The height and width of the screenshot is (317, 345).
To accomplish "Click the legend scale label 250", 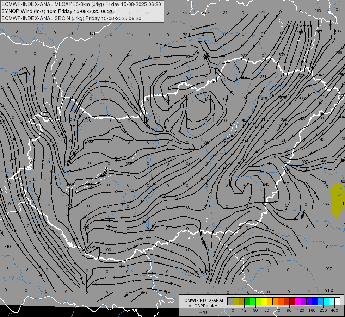I will click(x=323, y=310).
